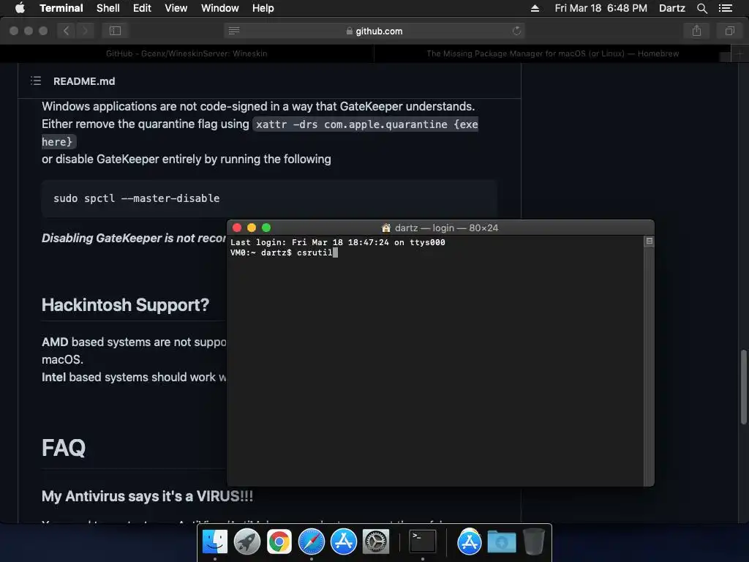Image resolution: width=749 pixels, height=562 pixels.
Task: Open Spotlight search magnifier icon
Action: [701, 8]
